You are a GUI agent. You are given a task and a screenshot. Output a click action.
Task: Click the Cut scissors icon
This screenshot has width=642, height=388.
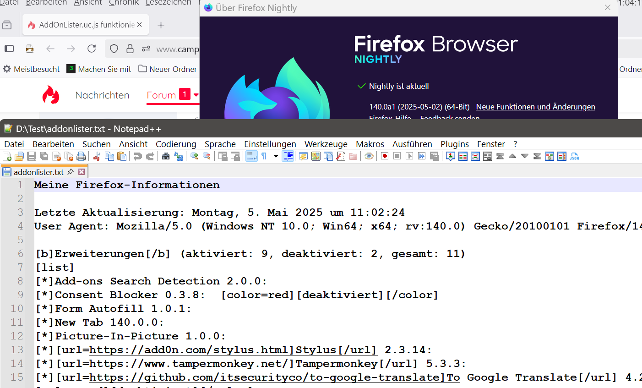click(97, 156)
